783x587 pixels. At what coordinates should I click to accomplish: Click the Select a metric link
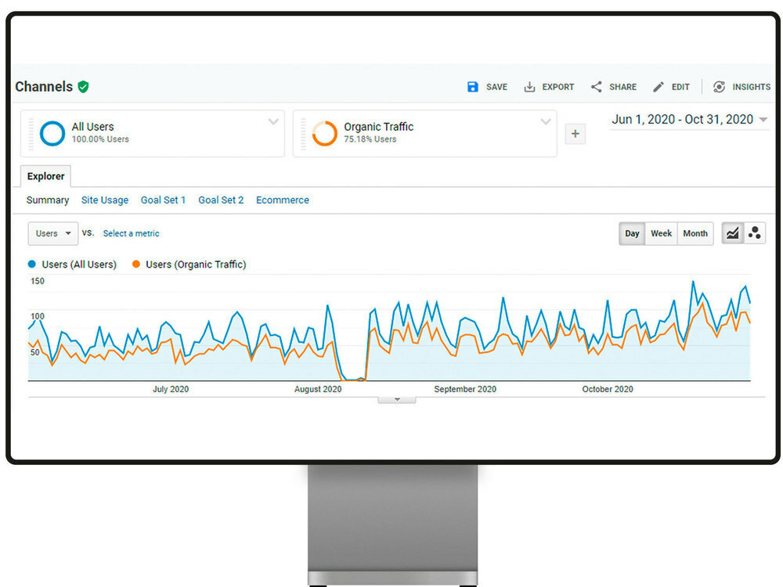(x=131, y=233)
